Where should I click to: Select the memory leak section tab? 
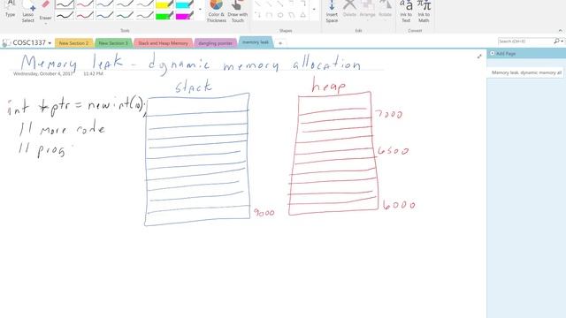pyautogui.click(x=256, y=42)
